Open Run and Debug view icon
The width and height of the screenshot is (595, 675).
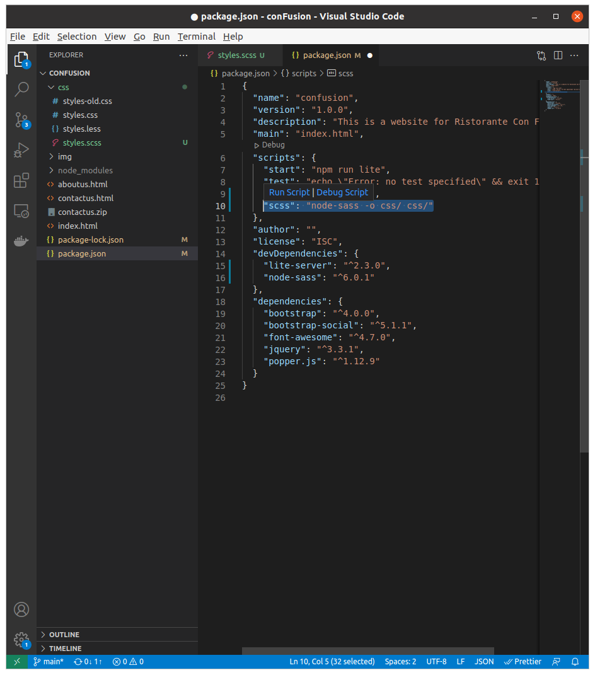pyautogui.click(x=21, y=150)
